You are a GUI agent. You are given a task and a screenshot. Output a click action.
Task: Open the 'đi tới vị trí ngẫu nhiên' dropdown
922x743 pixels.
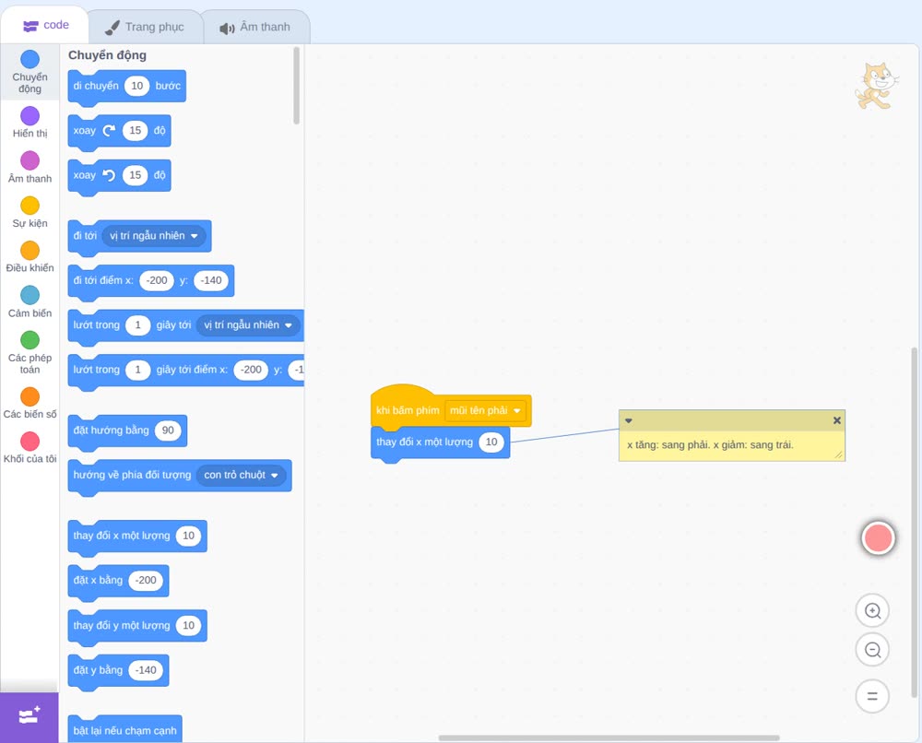point(154,236)
